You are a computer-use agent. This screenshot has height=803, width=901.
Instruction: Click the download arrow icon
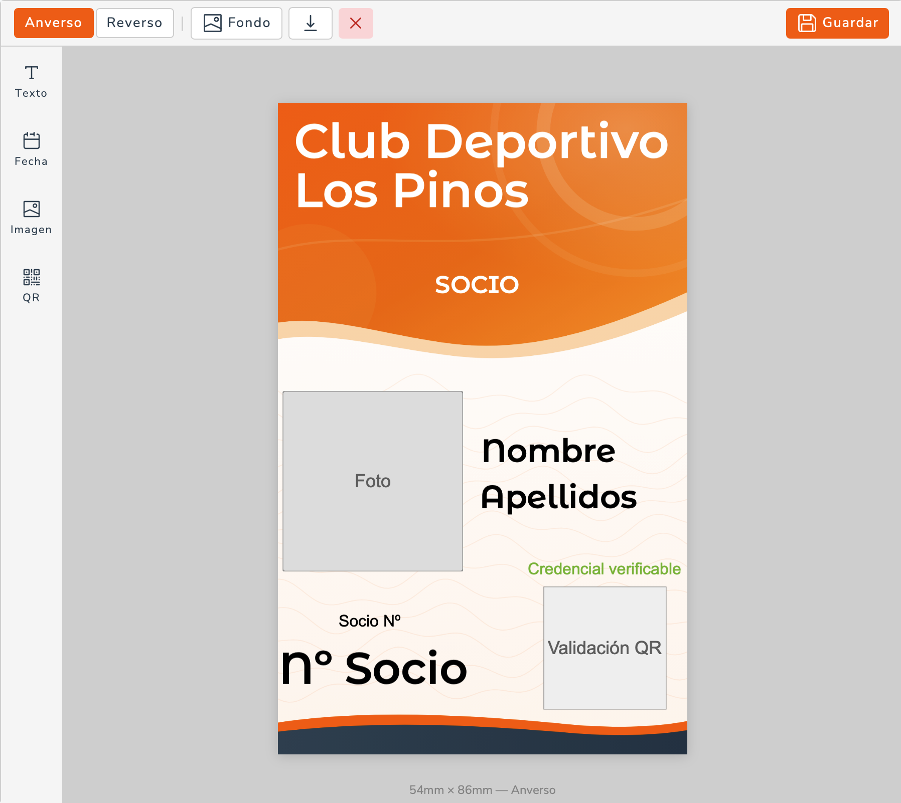coord(311,23)
